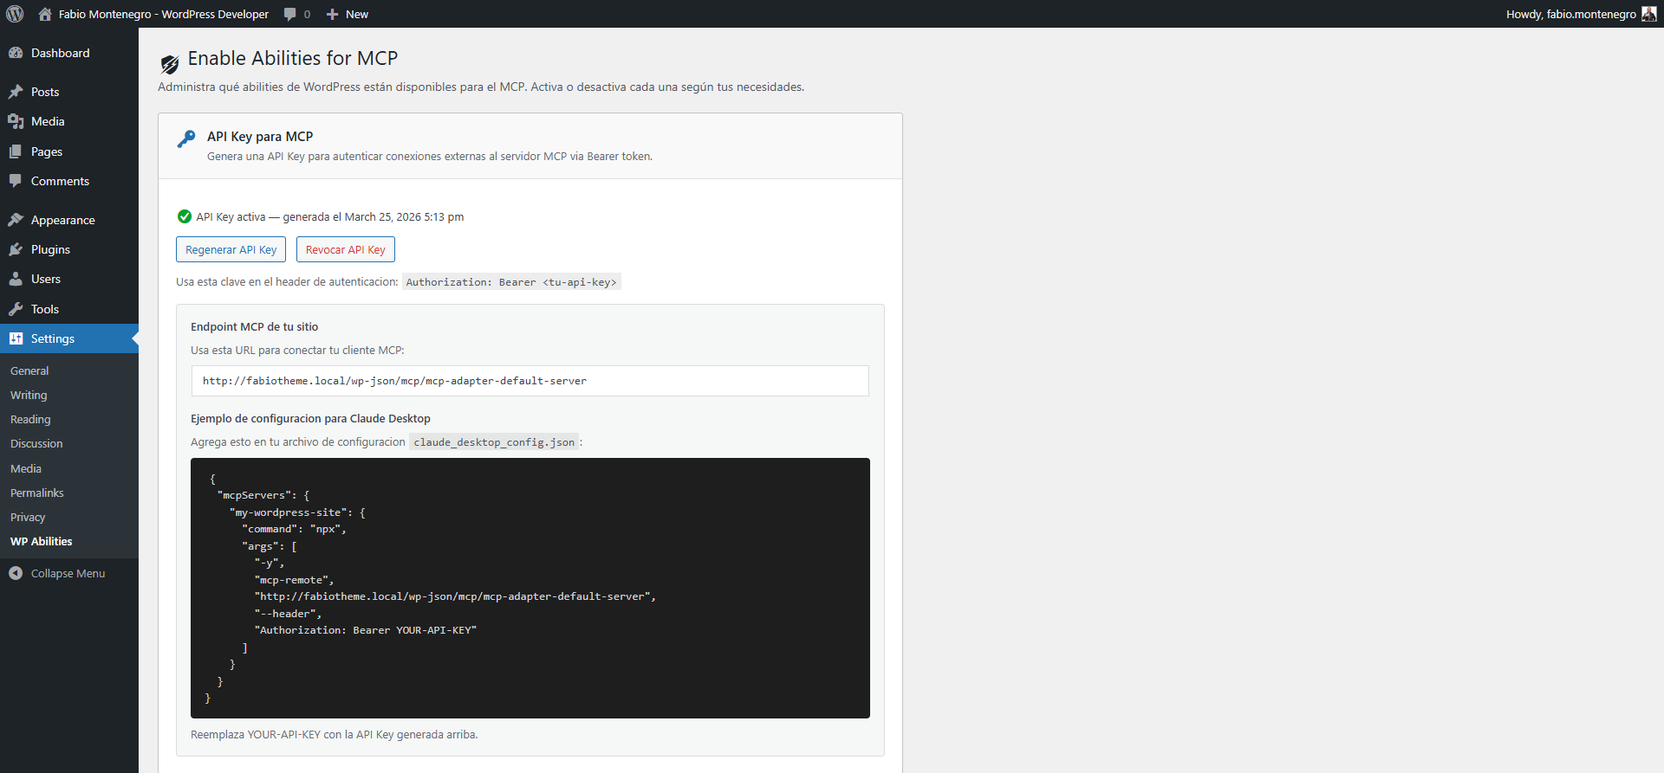Click the Tools wrench icon
The image size is (1664, 773).
click(x=16, y=309)
